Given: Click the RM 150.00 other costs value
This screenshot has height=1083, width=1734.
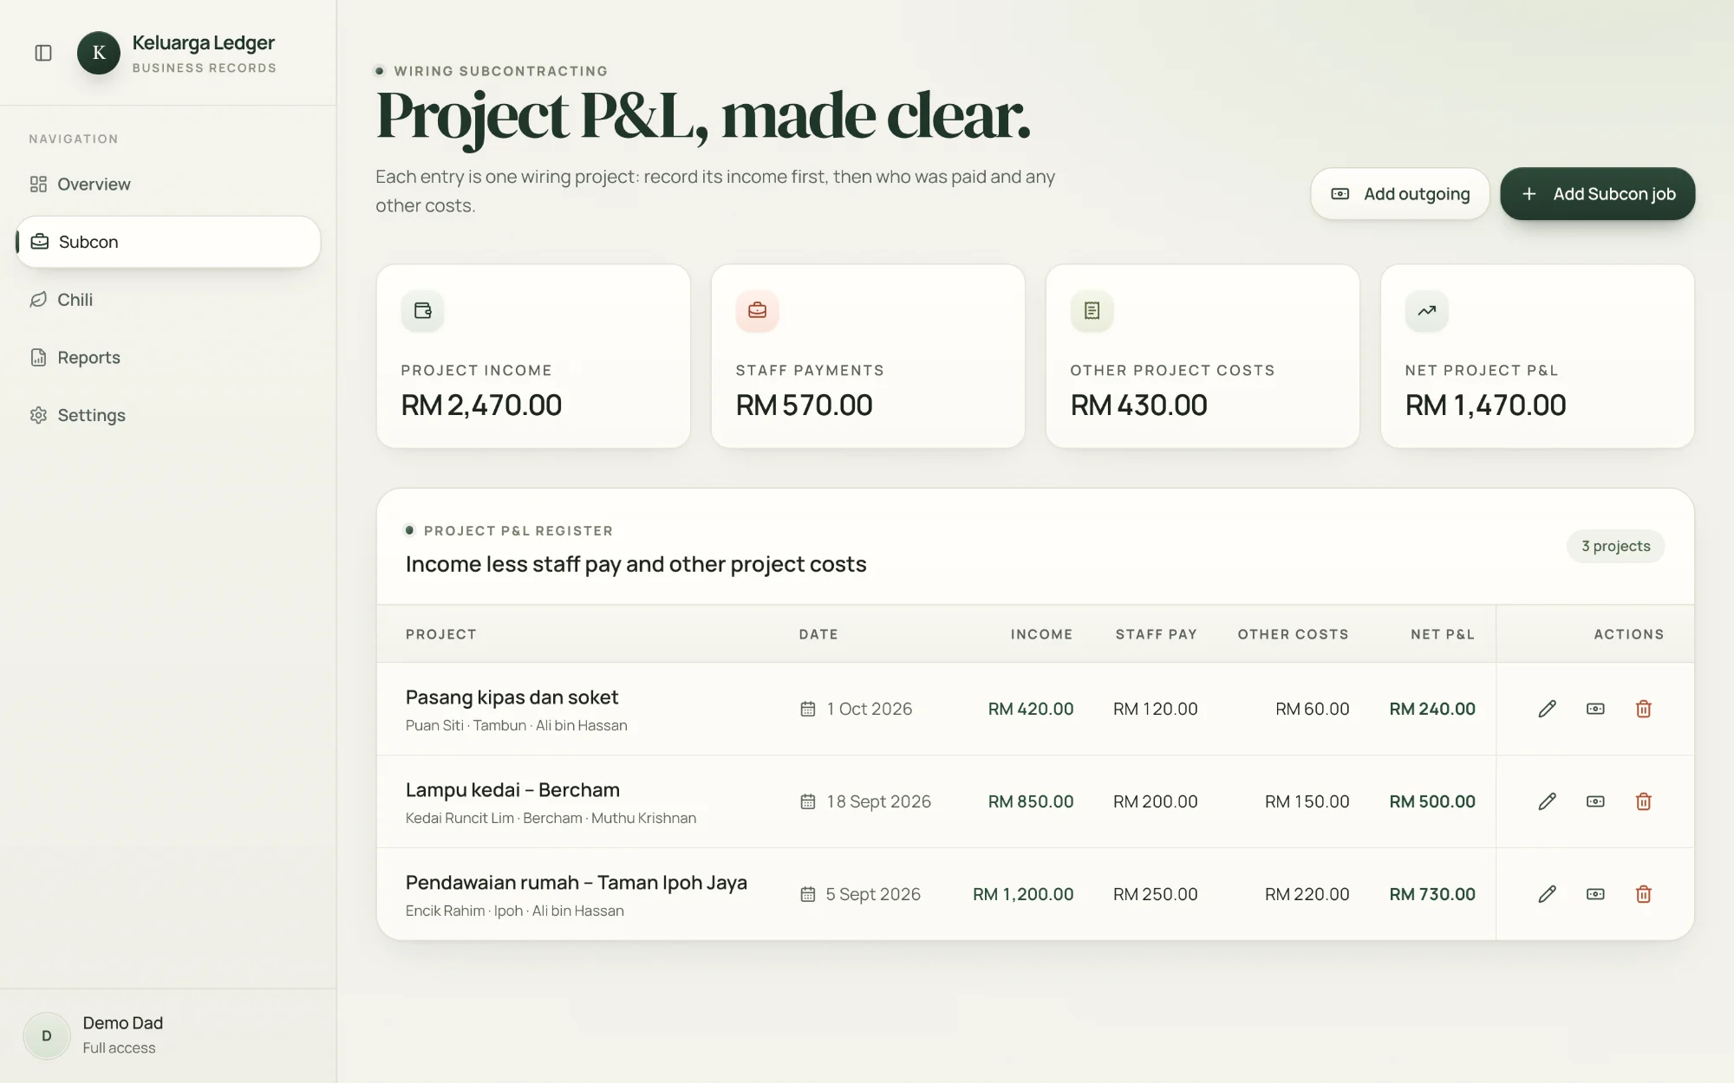Looking at the screenshot, I should [x=1307, y=801].
